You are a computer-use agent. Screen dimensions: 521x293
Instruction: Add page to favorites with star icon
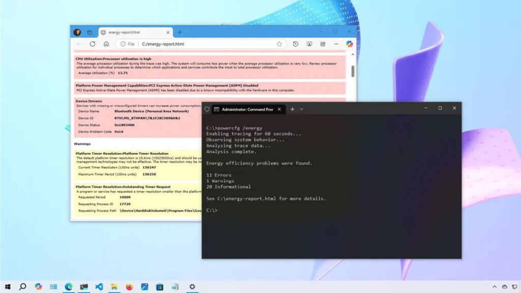279,44
